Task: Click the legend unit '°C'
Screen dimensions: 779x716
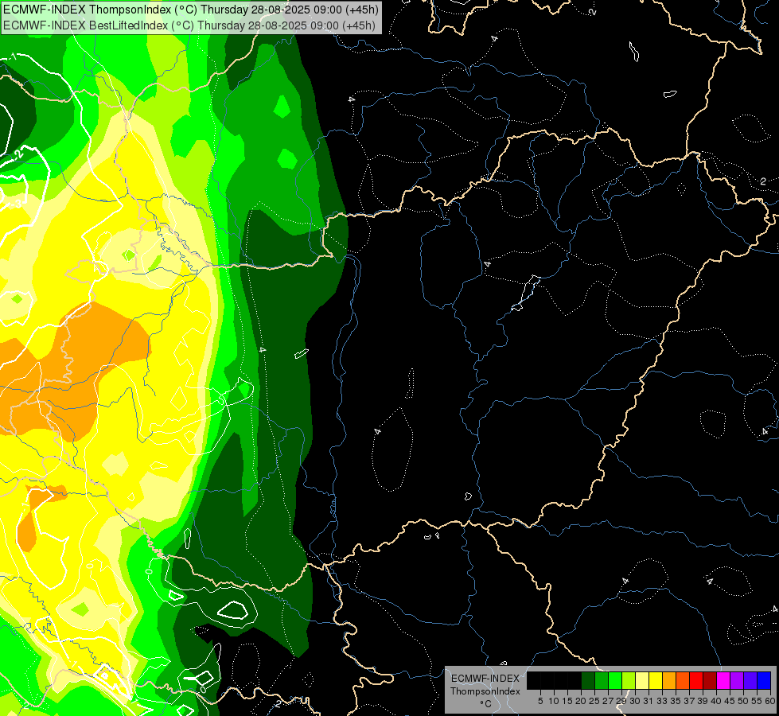Action: 486,704
